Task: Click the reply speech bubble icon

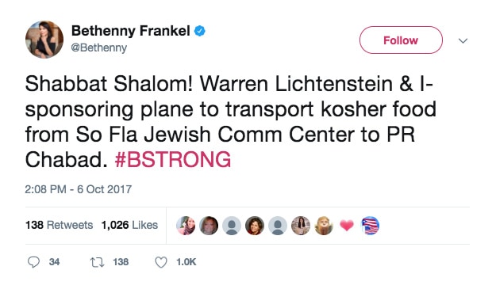Action: coord(33,262)
